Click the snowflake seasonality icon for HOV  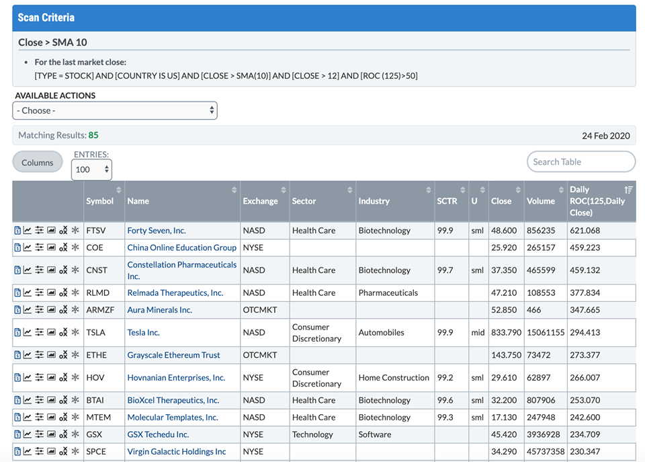75,377
